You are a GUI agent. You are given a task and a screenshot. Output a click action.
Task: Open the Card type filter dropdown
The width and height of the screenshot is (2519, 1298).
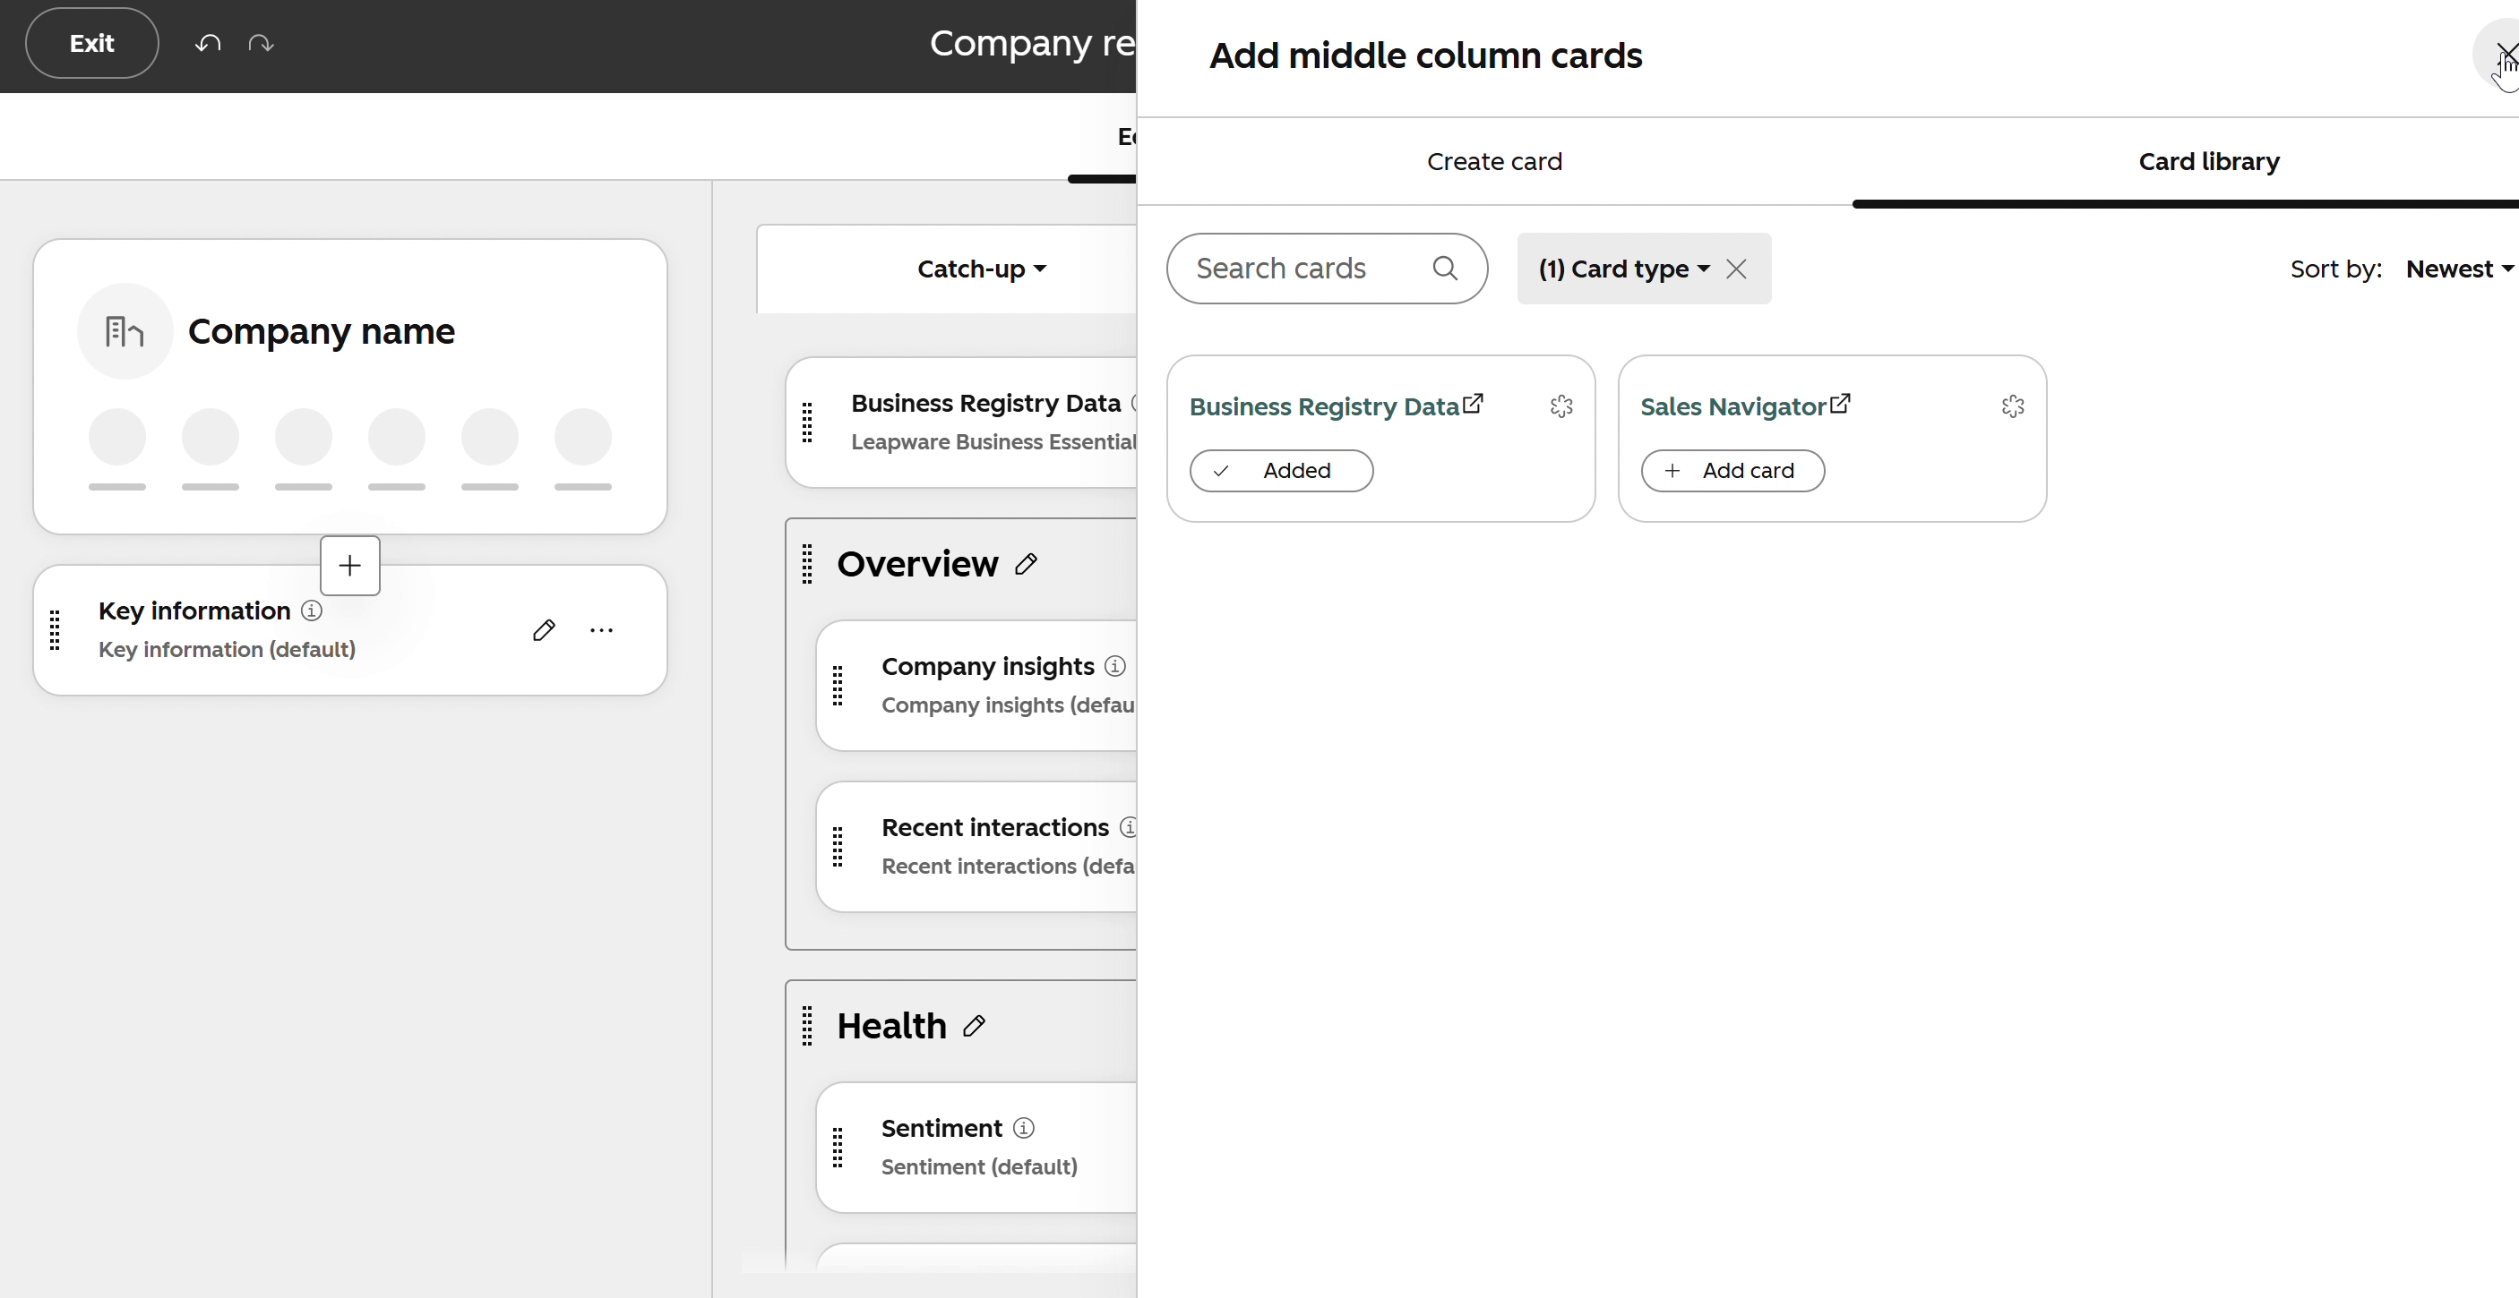point(1623,269)
